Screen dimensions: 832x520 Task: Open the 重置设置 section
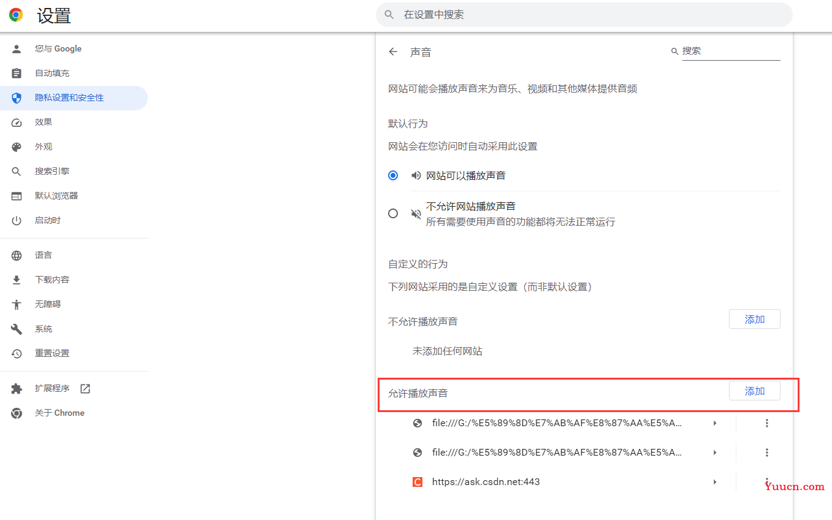[74, 353]
